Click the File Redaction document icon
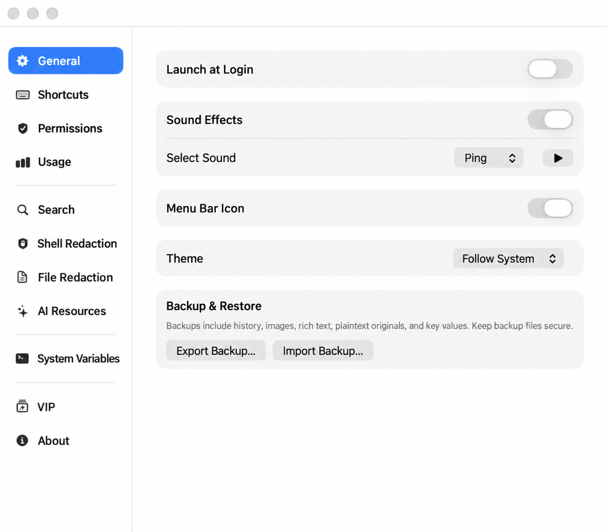 coord(22,277)
